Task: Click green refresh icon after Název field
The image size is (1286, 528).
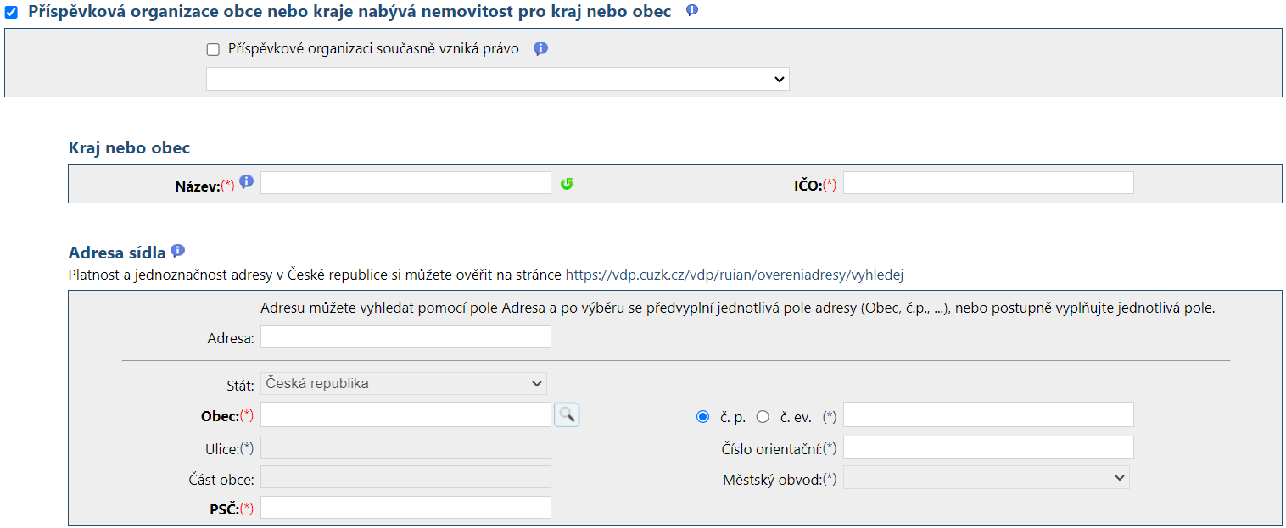Action: click(x=567, y=183)
